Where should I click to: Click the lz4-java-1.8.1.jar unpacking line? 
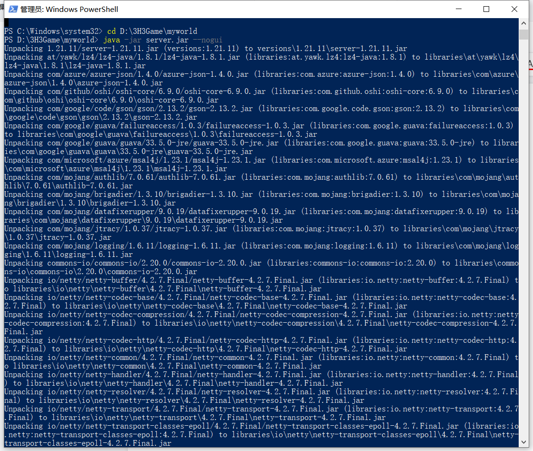[x=261, y=61]
